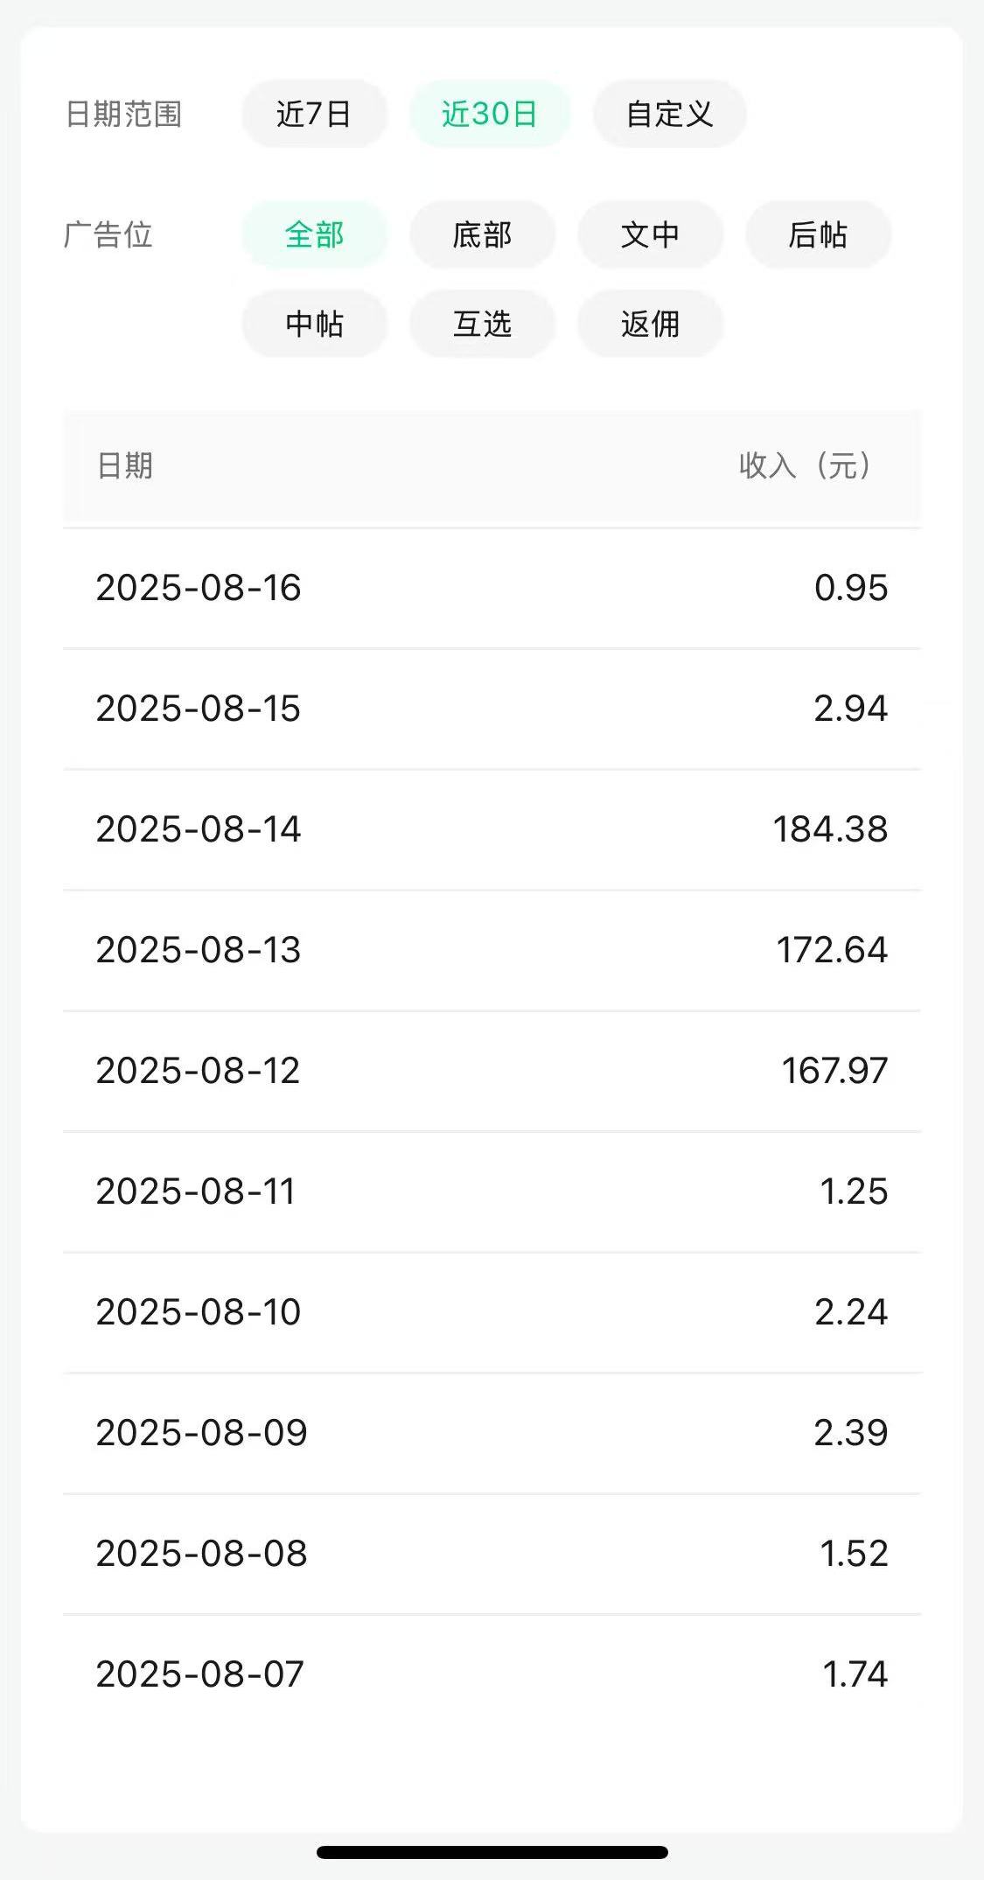Screen dimensions: 984x1880
Task: Filter by 中帖 ad position
Action: [315, 324]
